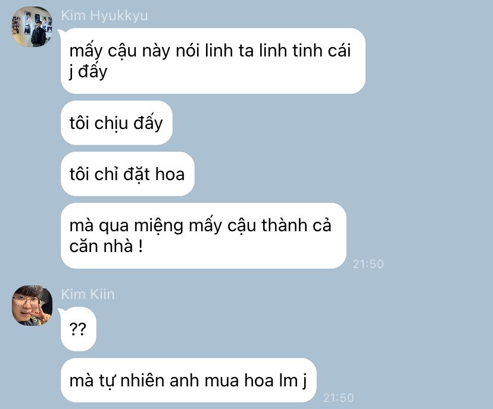Open Kim Kiin's profile avatar
493x409 pixels.
pos(32,306)
